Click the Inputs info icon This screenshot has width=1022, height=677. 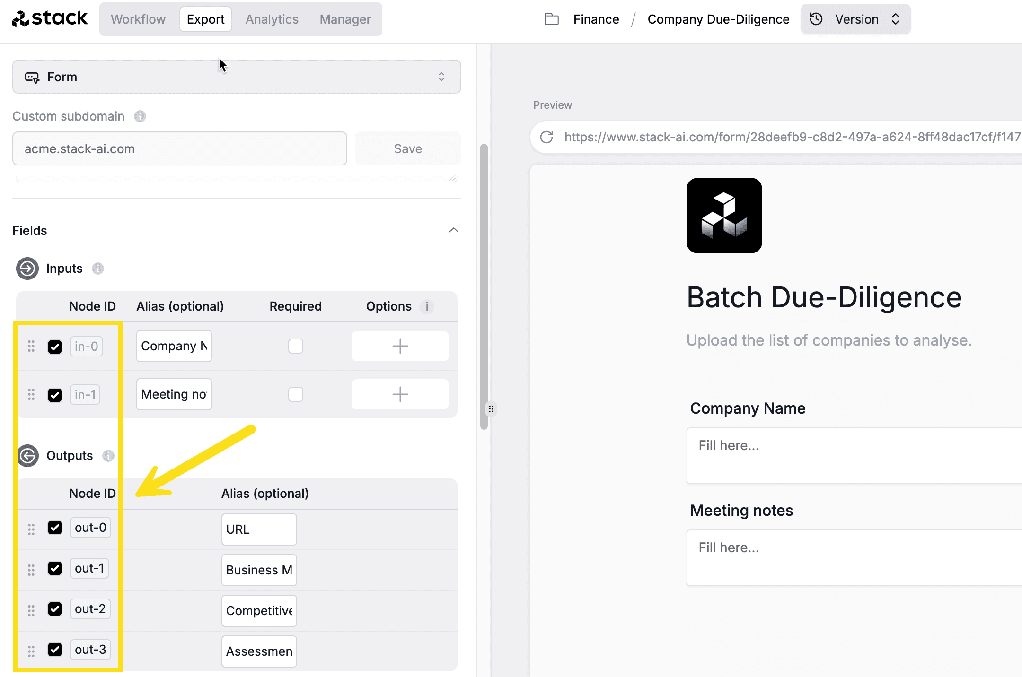tap(98, 269)
